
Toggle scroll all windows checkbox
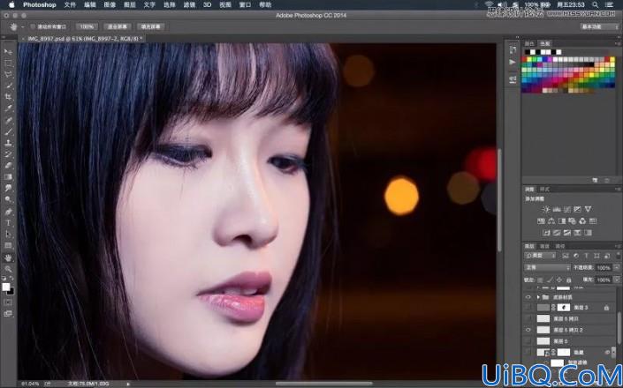click(34, 27)
